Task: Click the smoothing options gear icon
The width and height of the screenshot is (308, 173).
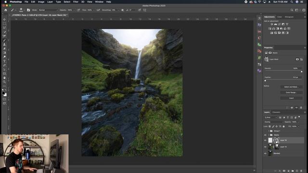Action: [123, 10]
